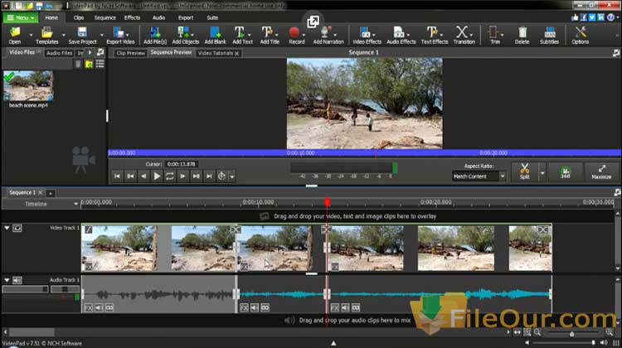The width and height of the screenshot is (622, 348).
Task: Maximize the preview window
Action: point(601,172)
